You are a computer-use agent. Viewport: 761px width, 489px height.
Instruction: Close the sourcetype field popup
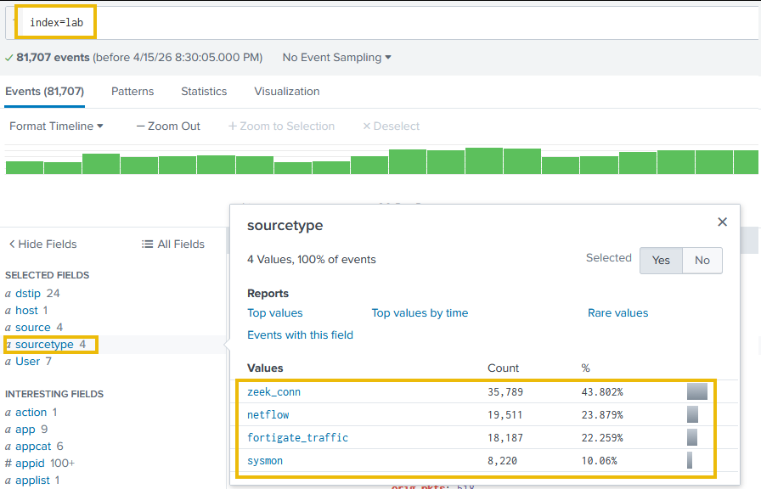click(722, 222)
